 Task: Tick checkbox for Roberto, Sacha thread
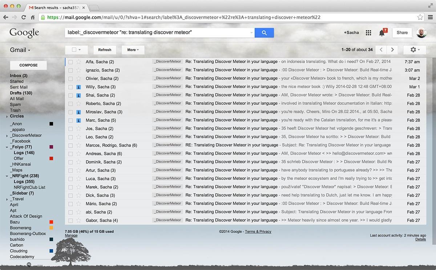70,103
